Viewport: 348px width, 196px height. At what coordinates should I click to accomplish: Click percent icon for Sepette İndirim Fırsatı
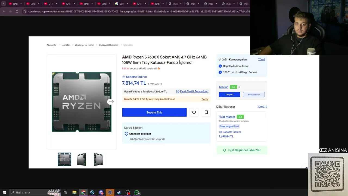[220, 66]
